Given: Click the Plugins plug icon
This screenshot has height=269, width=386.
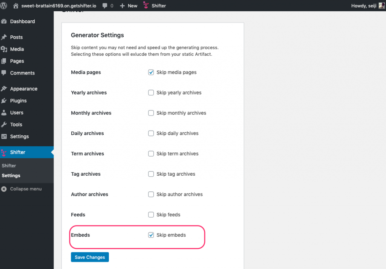Looking at the screenshot, I should click(x=4, y=100).
